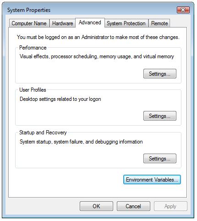
Task: Click the Administrator logon notice text
Action: tap(98, 37)
